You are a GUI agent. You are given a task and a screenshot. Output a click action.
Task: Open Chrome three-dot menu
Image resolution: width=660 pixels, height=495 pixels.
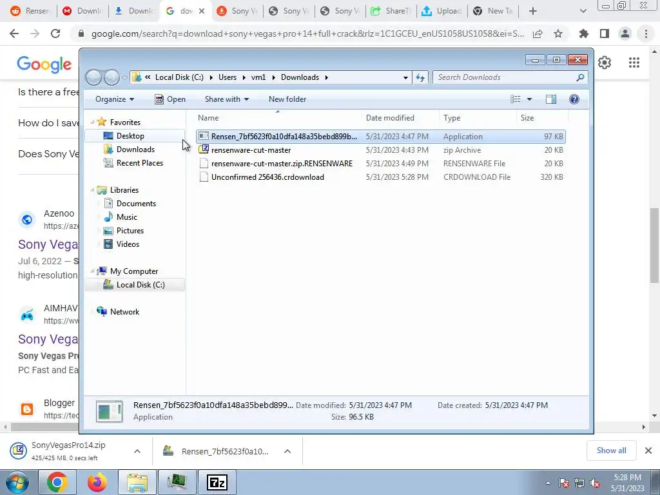click(646, 34)
